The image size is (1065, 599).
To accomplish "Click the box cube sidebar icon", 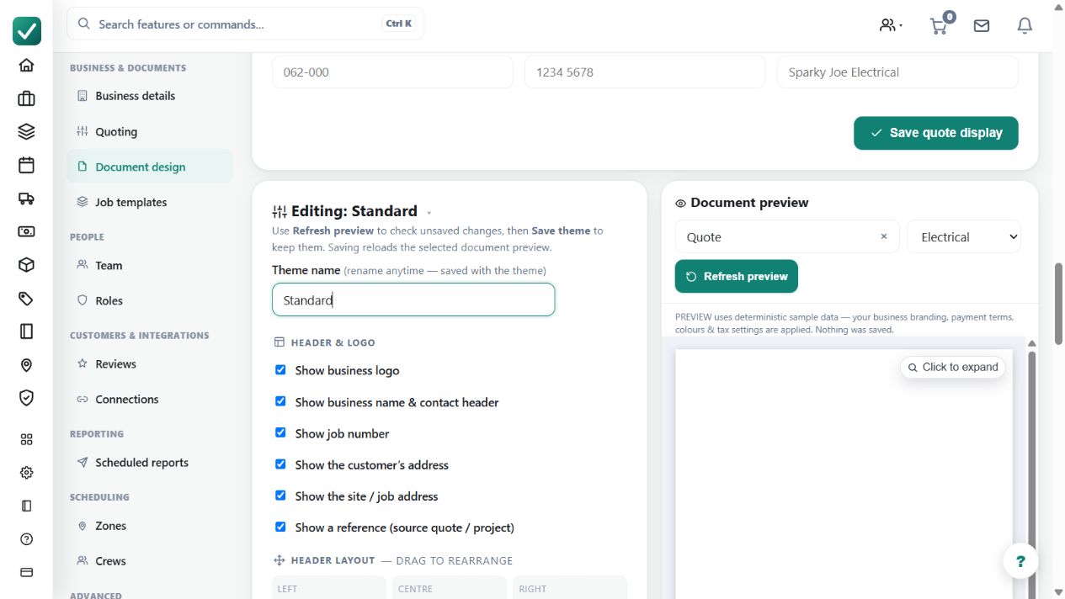I will (26, 265).
